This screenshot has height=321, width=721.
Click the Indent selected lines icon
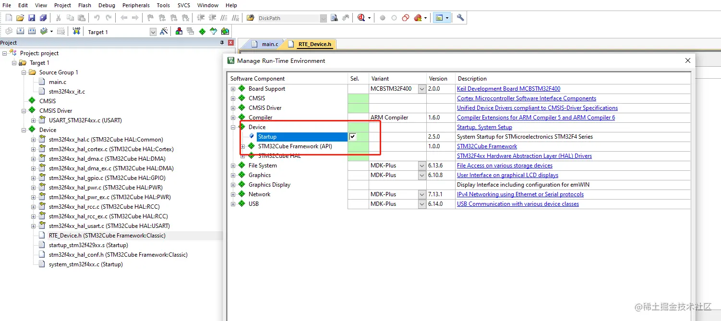point(201,18)
